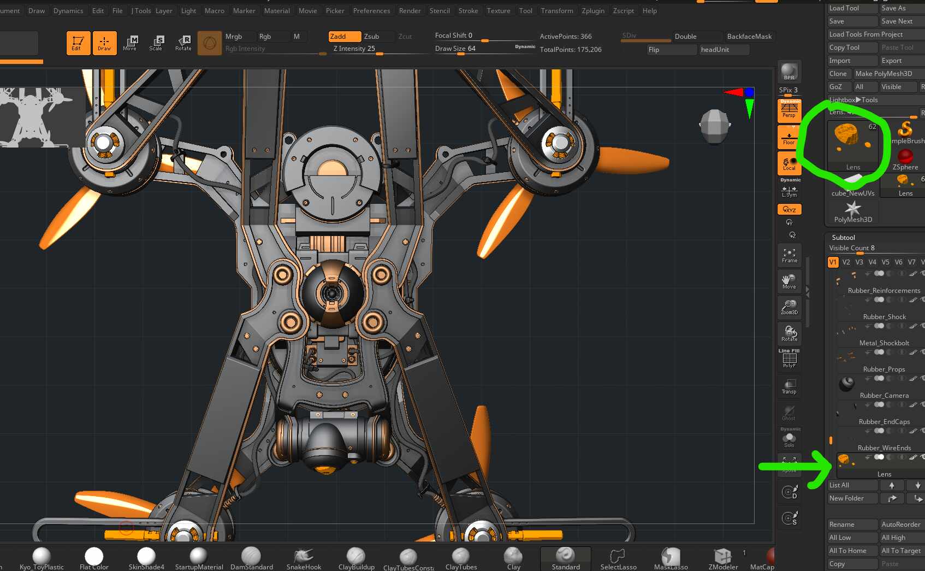Select the Scale transform tool

pos(156,43)
